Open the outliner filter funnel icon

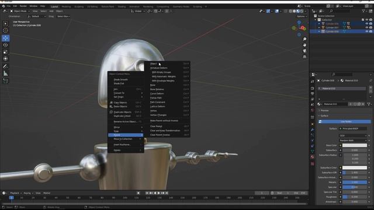(x=363, y=11)
